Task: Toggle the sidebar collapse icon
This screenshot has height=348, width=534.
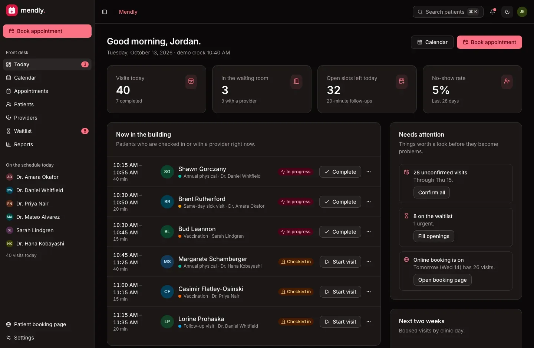Action: [x=105, y=12]
